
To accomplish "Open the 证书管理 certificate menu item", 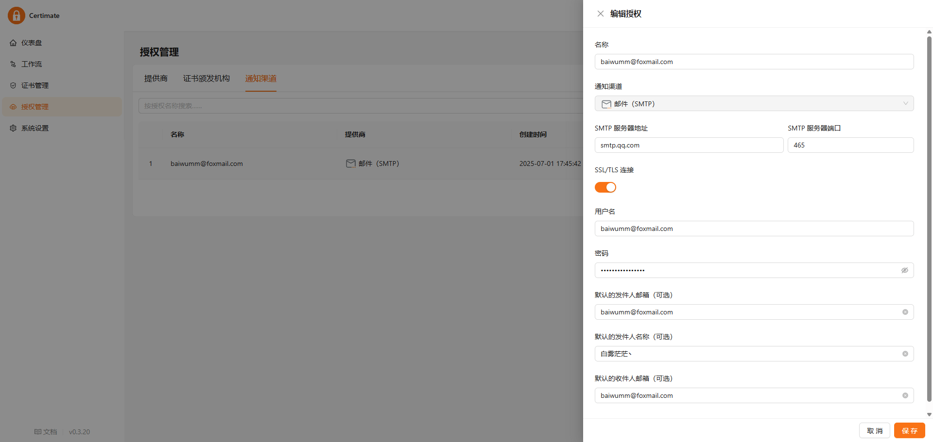I will coord(62,85).
